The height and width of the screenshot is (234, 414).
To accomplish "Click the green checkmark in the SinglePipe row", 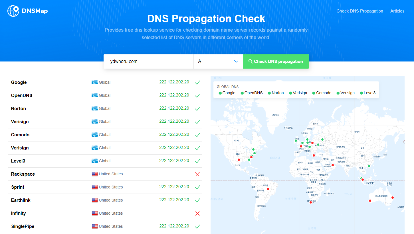I will point(197,227).
